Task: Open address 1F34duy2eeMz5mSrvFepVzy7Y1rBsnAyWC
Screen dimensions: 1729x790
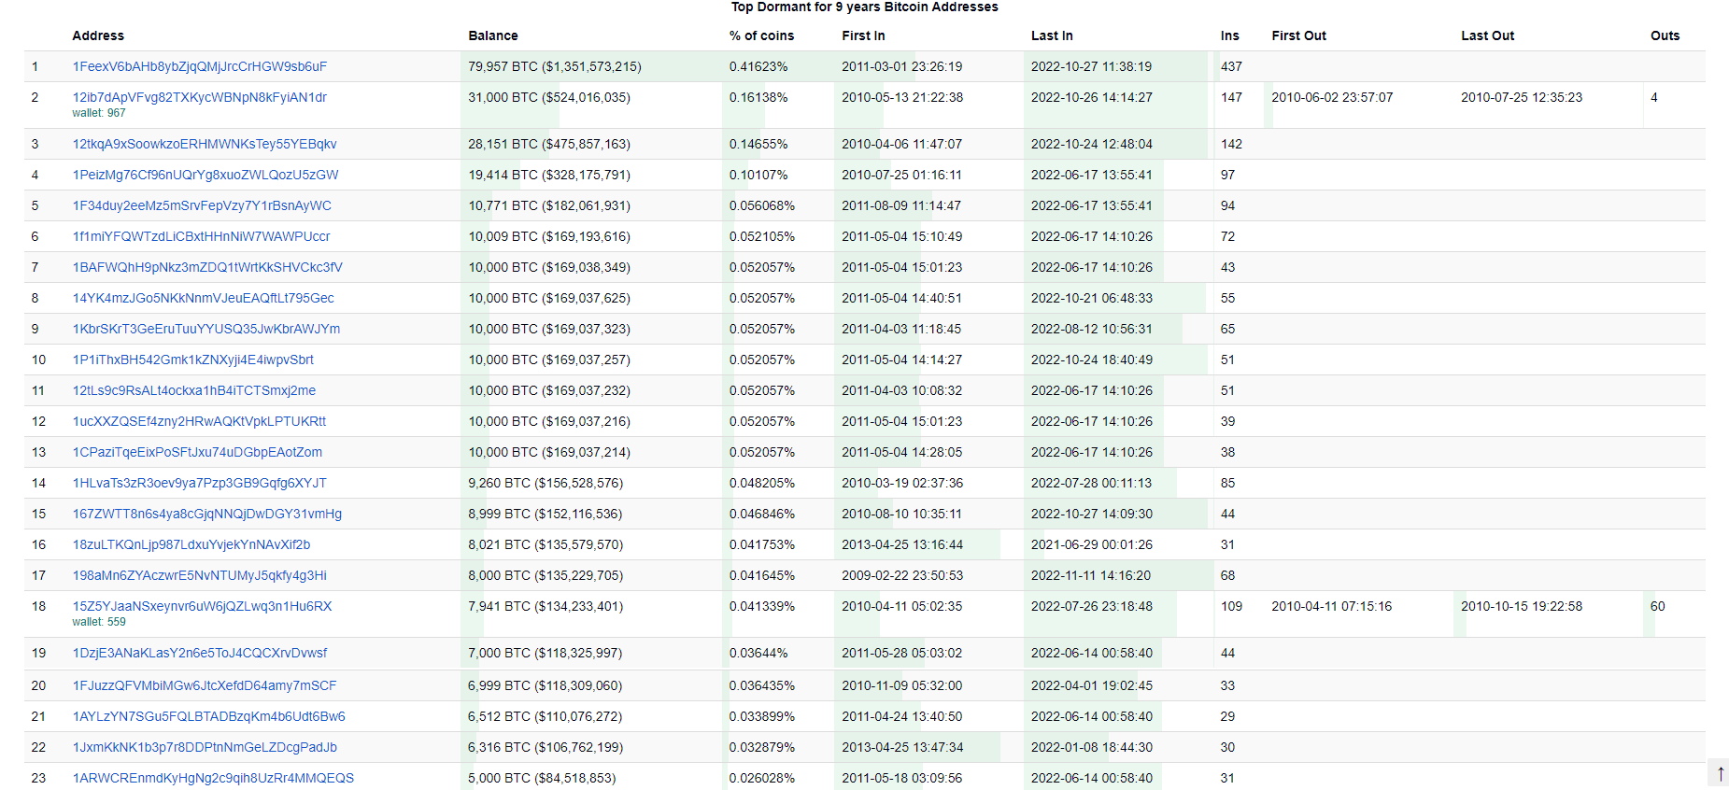Action: coord(202,205)
